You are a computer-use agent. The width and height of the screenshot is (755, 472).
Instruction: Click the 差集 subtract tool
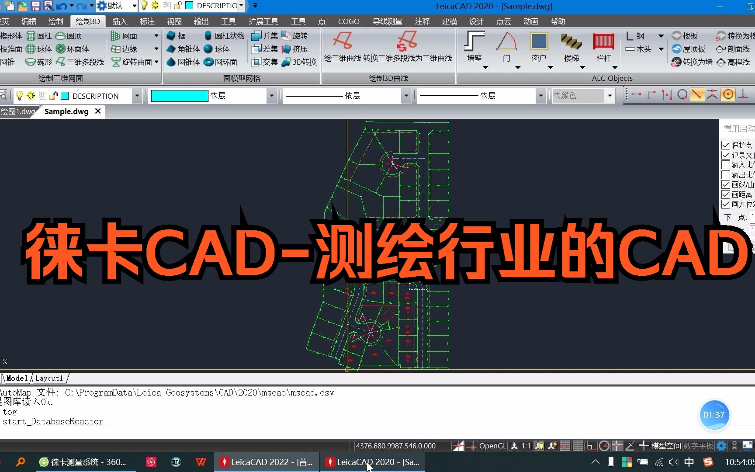265,49
